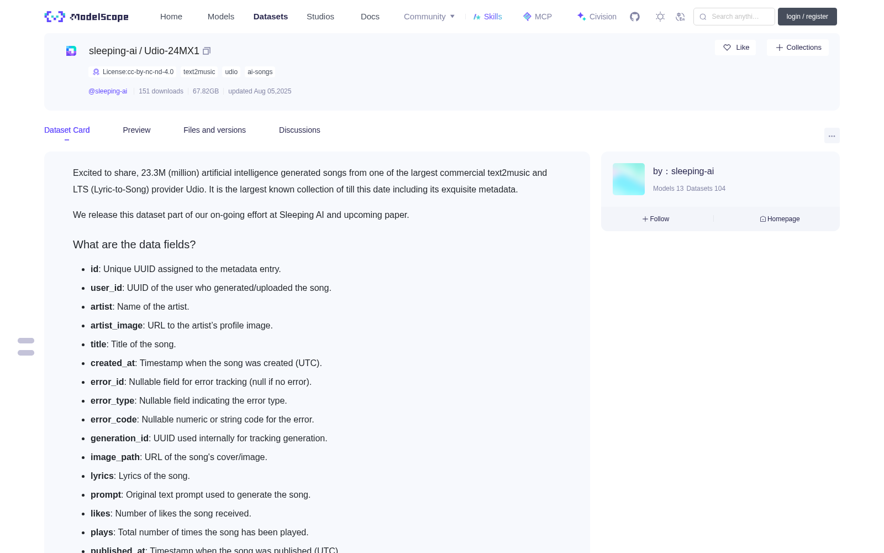Open the GitHub icon link
Screen dimensions: 884x553
tap(635, 17)
